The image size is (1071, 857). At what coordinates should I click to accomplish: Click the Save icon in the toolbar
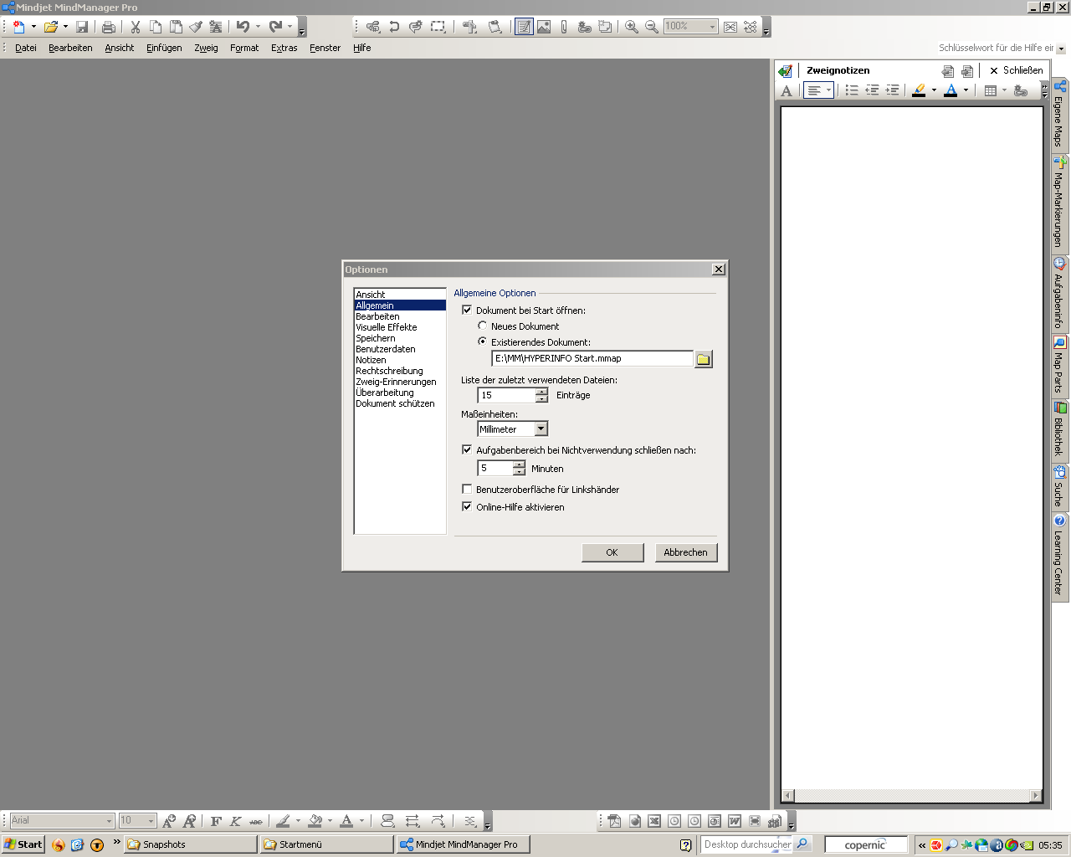(82, 27)
